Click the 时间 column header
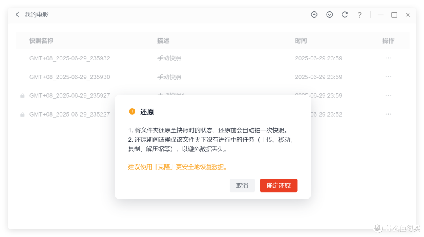424x237 pixels. 301,41
